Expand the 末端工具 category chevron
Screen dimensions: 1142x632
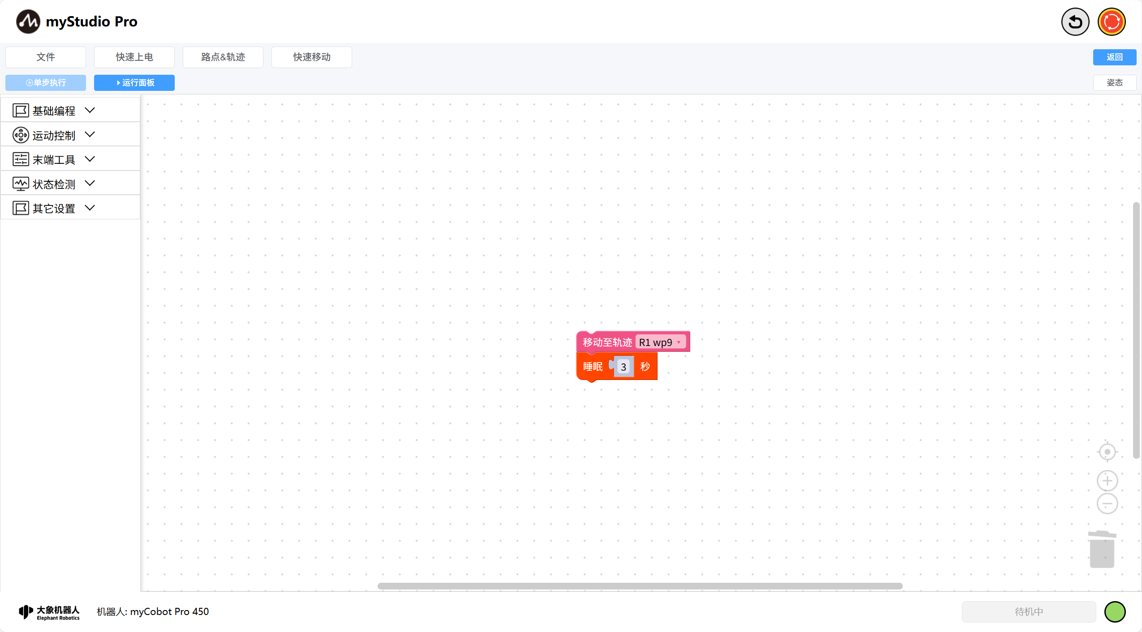coord(90,159)
